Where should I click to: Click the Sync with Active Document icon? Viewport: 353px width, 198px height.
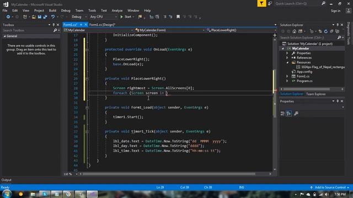(320, 31)
